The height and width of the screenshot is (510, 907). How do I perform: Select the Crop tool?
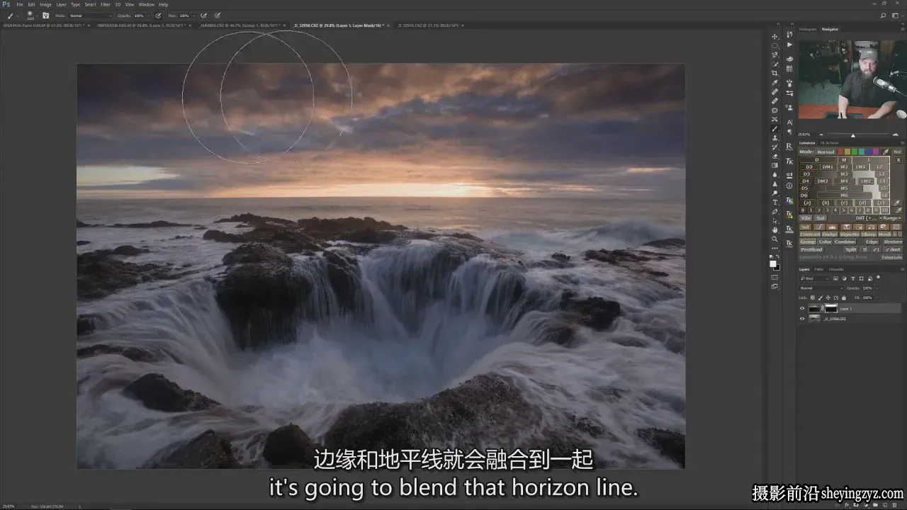pyautogui.click(x=775, y=73)
